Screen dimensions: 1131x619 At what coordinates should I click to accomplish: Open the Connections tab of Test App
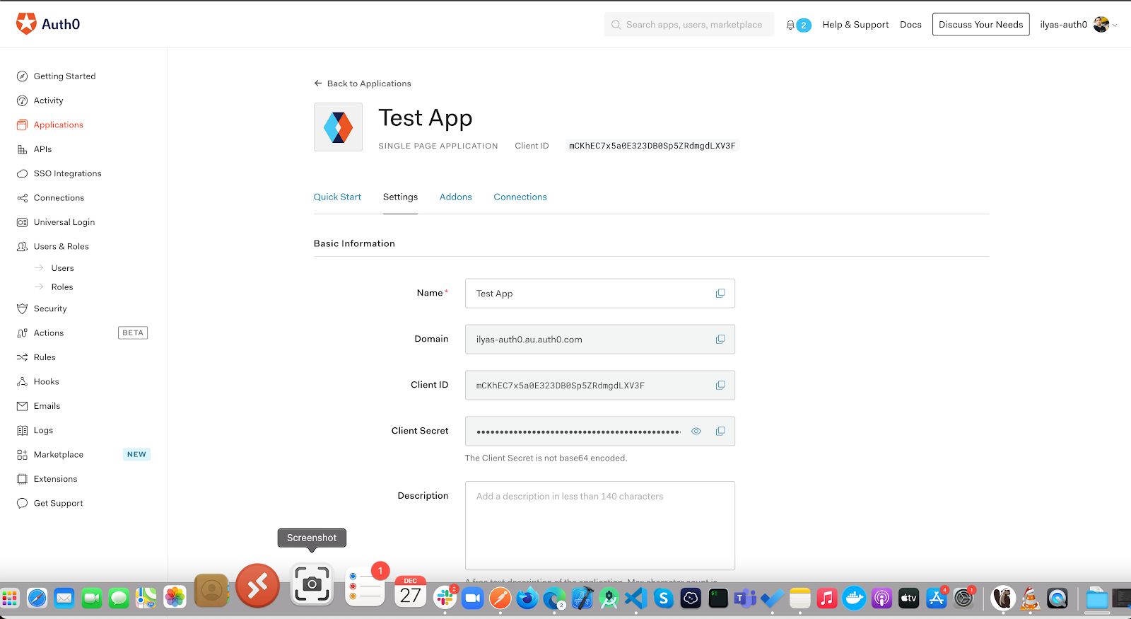(520, 197)
